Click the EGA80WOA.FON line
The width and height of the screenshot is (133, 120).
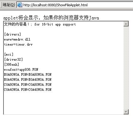pos(28,74)
